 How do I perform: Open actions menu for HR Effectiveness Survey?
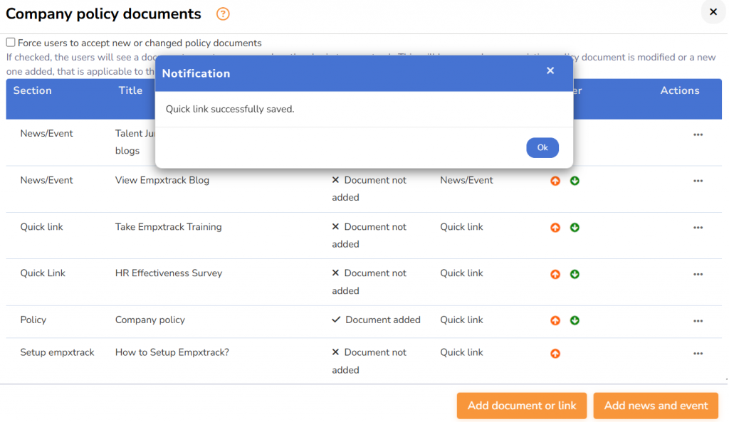coord(698,274)
